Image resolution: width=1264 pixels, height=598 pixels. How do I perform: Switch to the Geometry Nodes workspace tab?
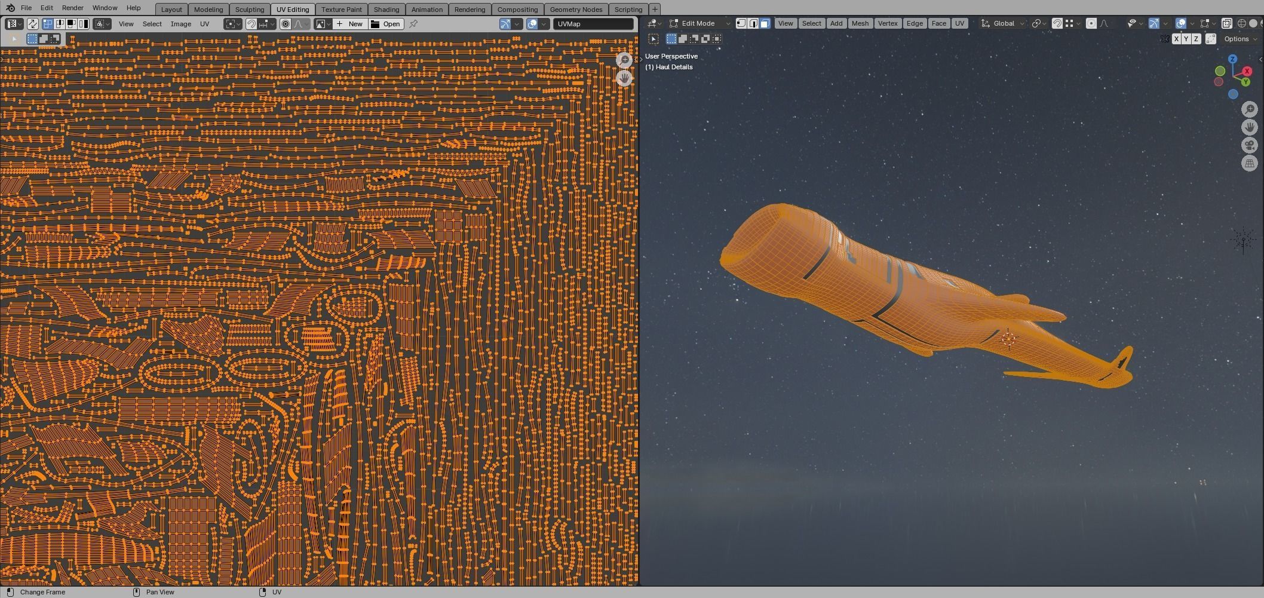click(x=576, y=9)
